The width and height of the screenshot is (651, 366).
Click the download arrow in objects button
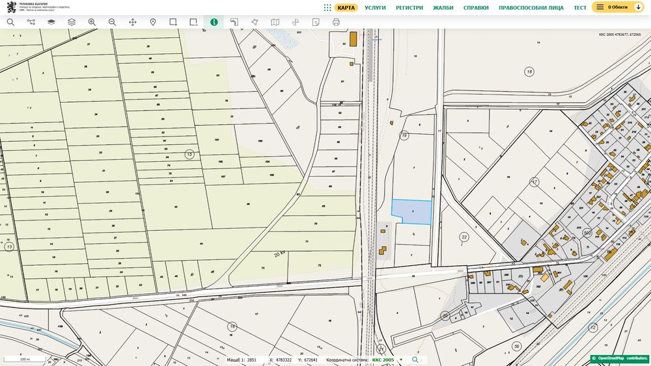(x=639, y=8)
